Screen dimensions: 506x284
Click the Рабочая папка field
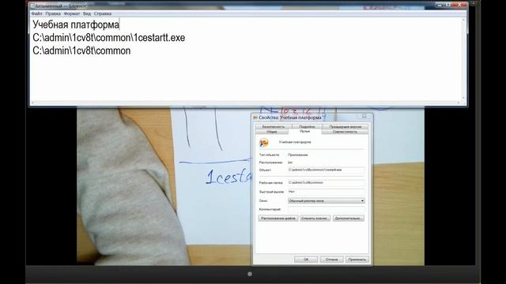327,182
